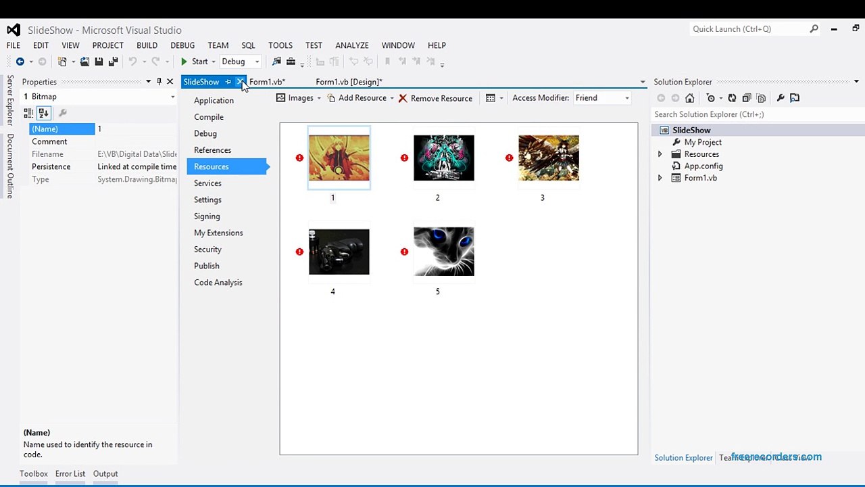The height and width of the screenshot is (487, 865).
Task: Click the Solution Explorer Properties wrench icon
Action: click(x=781, y=98)
